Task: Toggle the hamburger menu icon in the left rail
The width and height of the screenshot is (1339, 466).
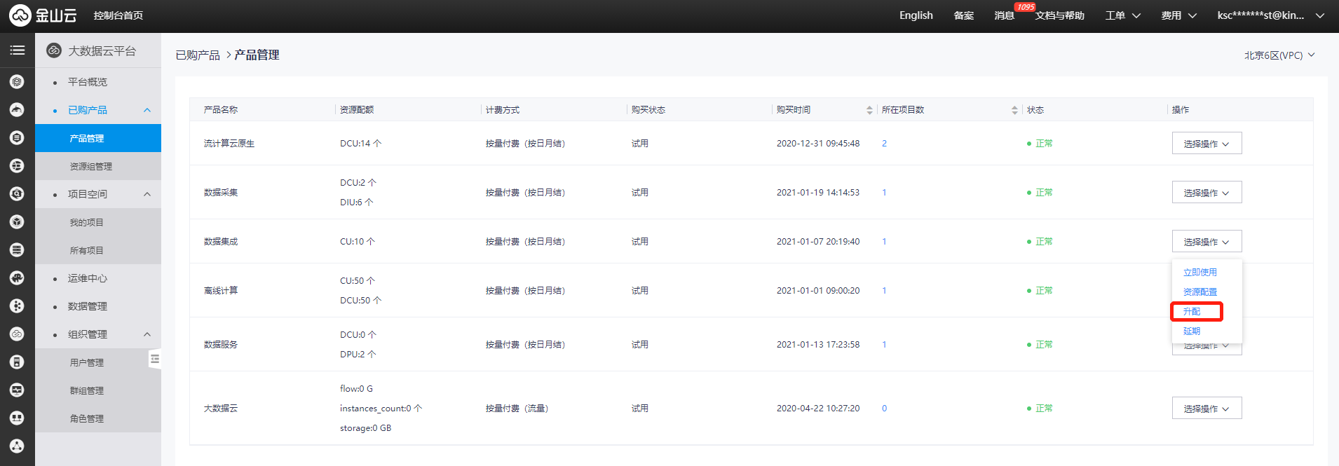Action: point(18,50)
